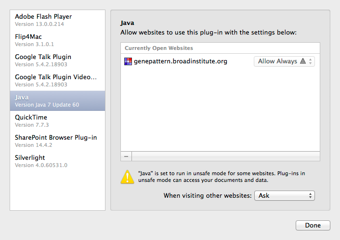This screenshot has width=340, height=240.
Task: Select Google Talk Plugin entry
Action: coord(57,60)
